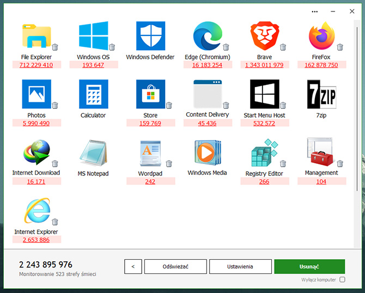This screenshot has height=293, width=365.
Task: Select the Start Menu Host icon
Action: click(x=265, y=94)
